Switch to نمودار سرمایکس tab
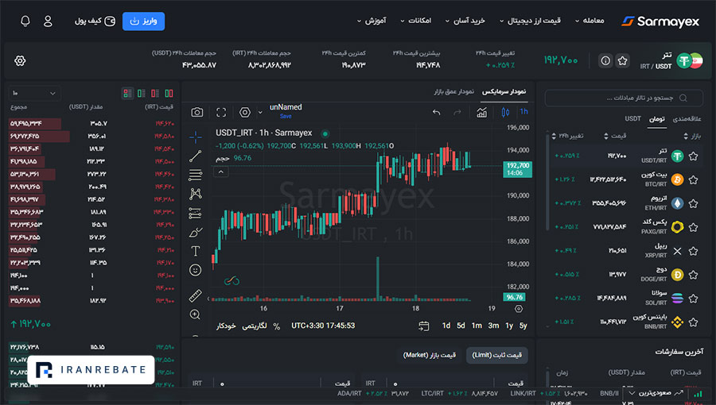Screen dimensions: 716x405 [504, 91]
